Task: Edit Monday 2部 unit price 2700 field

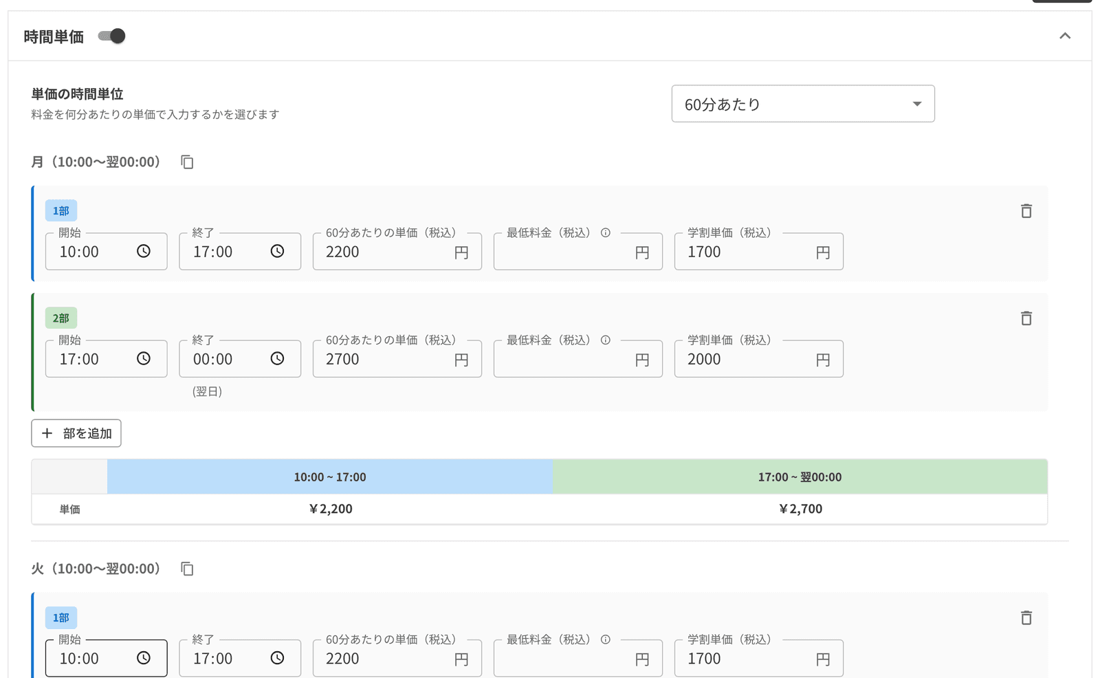Action: [397, 359]
